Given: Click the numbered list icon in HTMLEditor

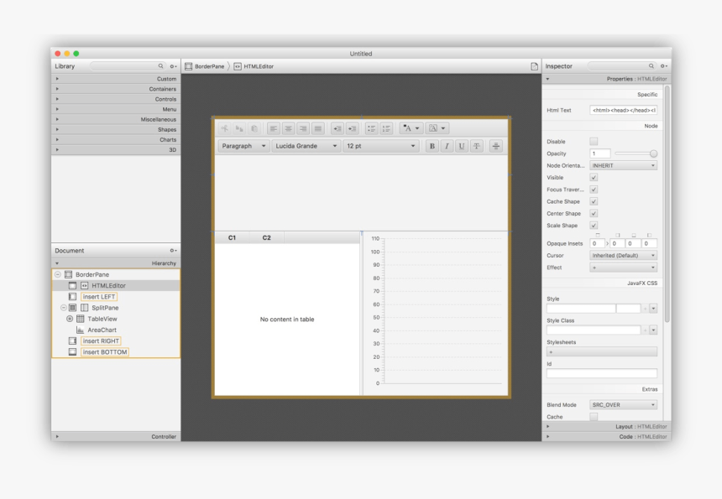Looking at the screenshot, I should [385, 127].
